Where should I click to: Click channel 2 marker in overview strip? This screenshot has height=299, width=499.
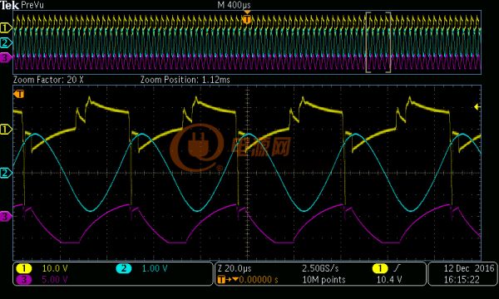[6, 42]
